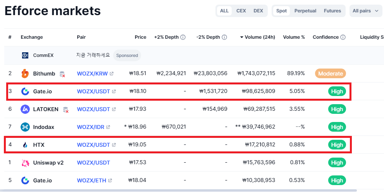Click the Confidence info icon
Screen dimensions: 384x194
point(343,37)
